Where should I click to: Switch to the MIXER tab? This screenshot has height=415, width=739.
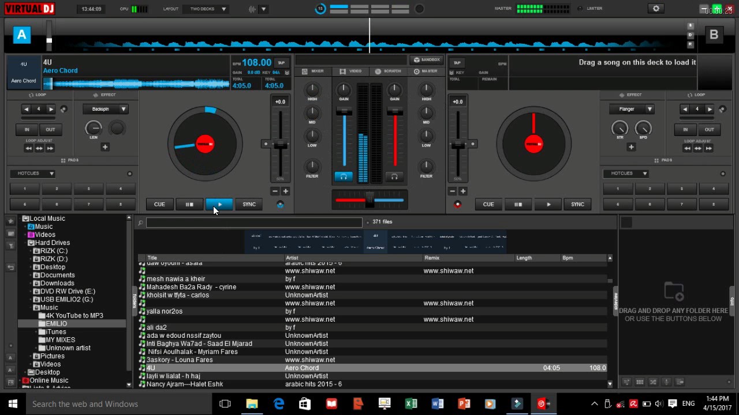point(312,71)
